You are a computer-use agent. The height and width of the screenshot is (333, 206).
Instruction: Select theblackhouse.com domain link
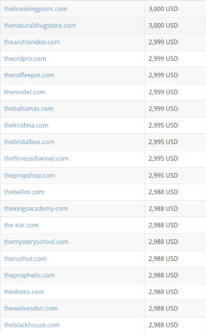pos(32,325)
